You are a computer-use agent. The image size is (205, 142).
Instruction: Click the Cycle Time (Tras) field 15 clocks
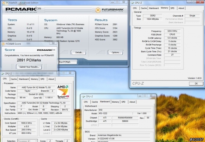click(x=172, y=48)
